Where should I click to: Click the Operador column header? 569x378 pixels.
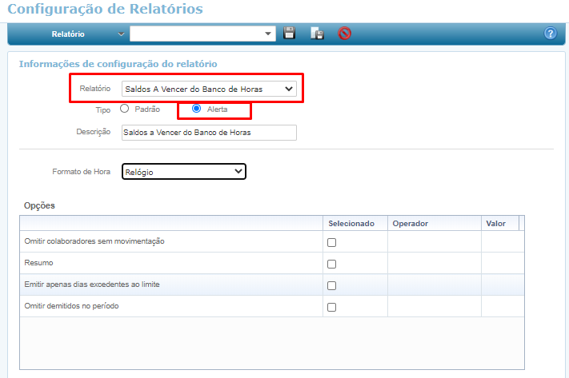[411, 224]
